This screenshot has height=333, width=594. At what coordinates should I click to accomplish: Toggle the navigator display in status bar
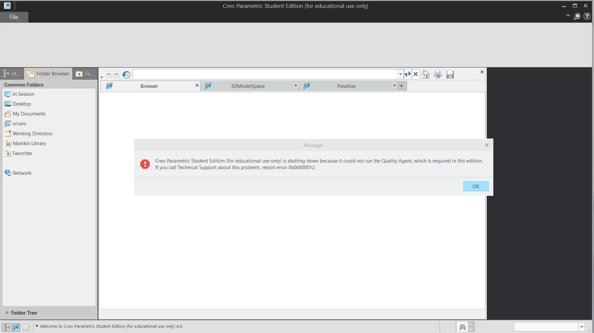click(x=6, y=327)
